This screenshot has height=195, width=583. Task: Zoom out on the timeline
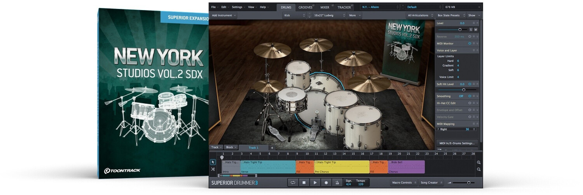point(478,169)
